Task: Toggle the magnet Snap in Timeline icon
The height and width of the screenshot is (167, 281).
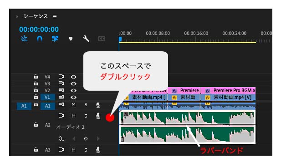Action: click(40, 39)
